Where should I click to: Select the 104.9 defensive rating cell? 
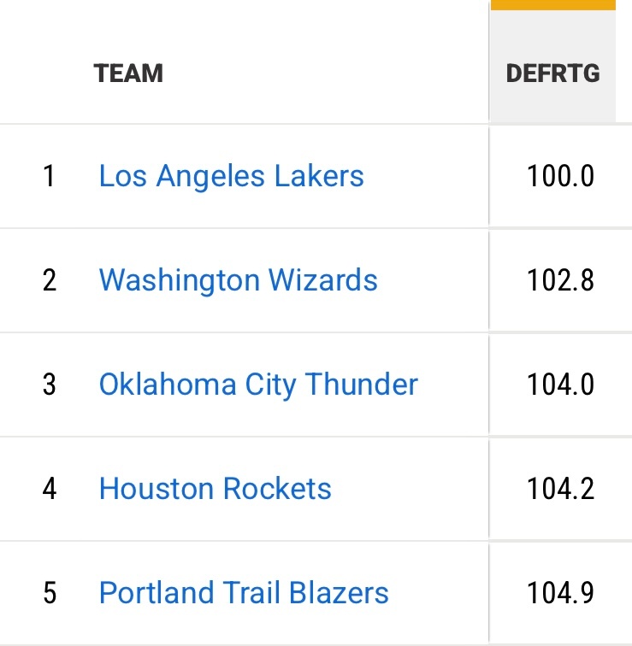560,594
